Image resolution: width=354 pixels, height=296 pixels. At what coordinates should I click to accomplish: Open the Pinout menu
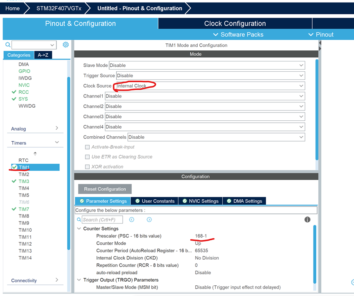pos(321,34)
